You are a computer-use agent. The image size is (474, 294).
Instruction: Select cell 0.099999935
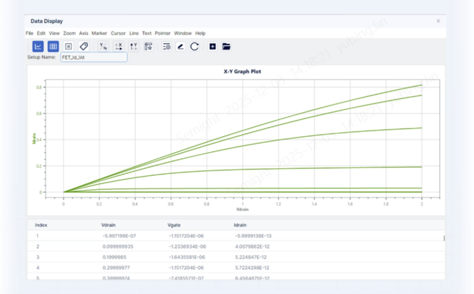118,246
